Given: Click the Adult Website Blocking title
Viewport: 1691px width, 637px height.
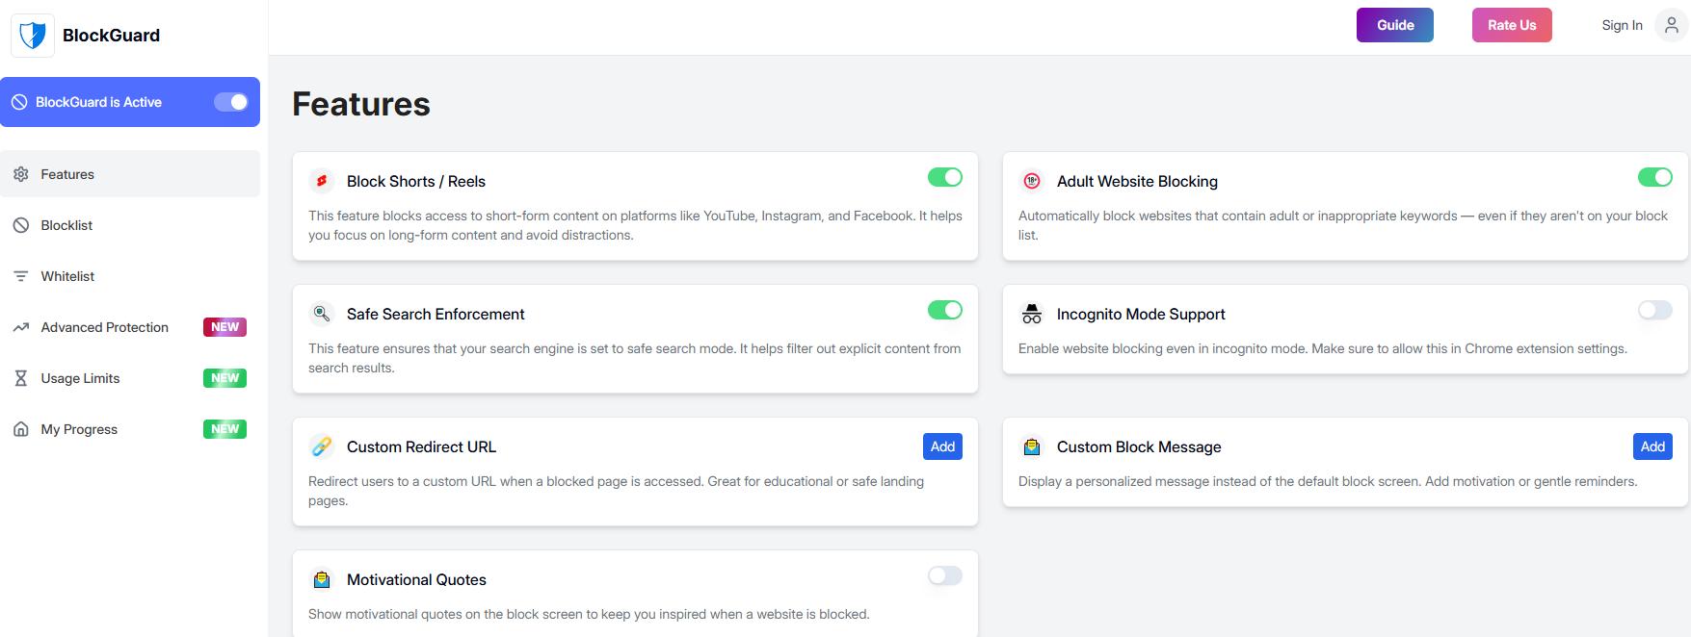Looking at the screenshot, I should (x=1137, y=181).
